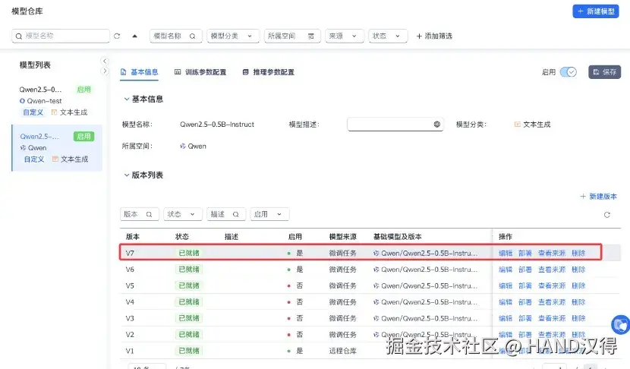This screenshot has width=630, height=369.
Task: Open the version list 启用 dropdown
Action: (x=269, y=214)
